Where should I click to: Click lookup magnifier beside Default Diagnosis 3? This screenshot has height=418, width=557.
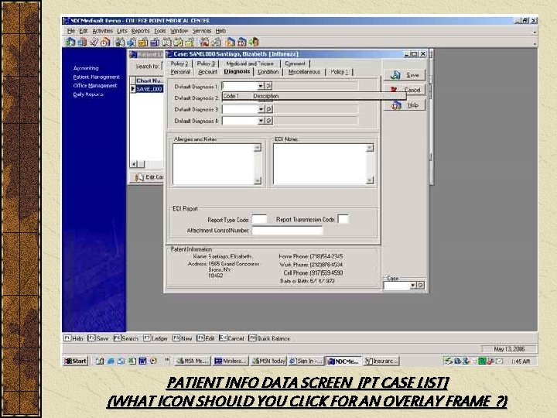[x=269, y=109]
